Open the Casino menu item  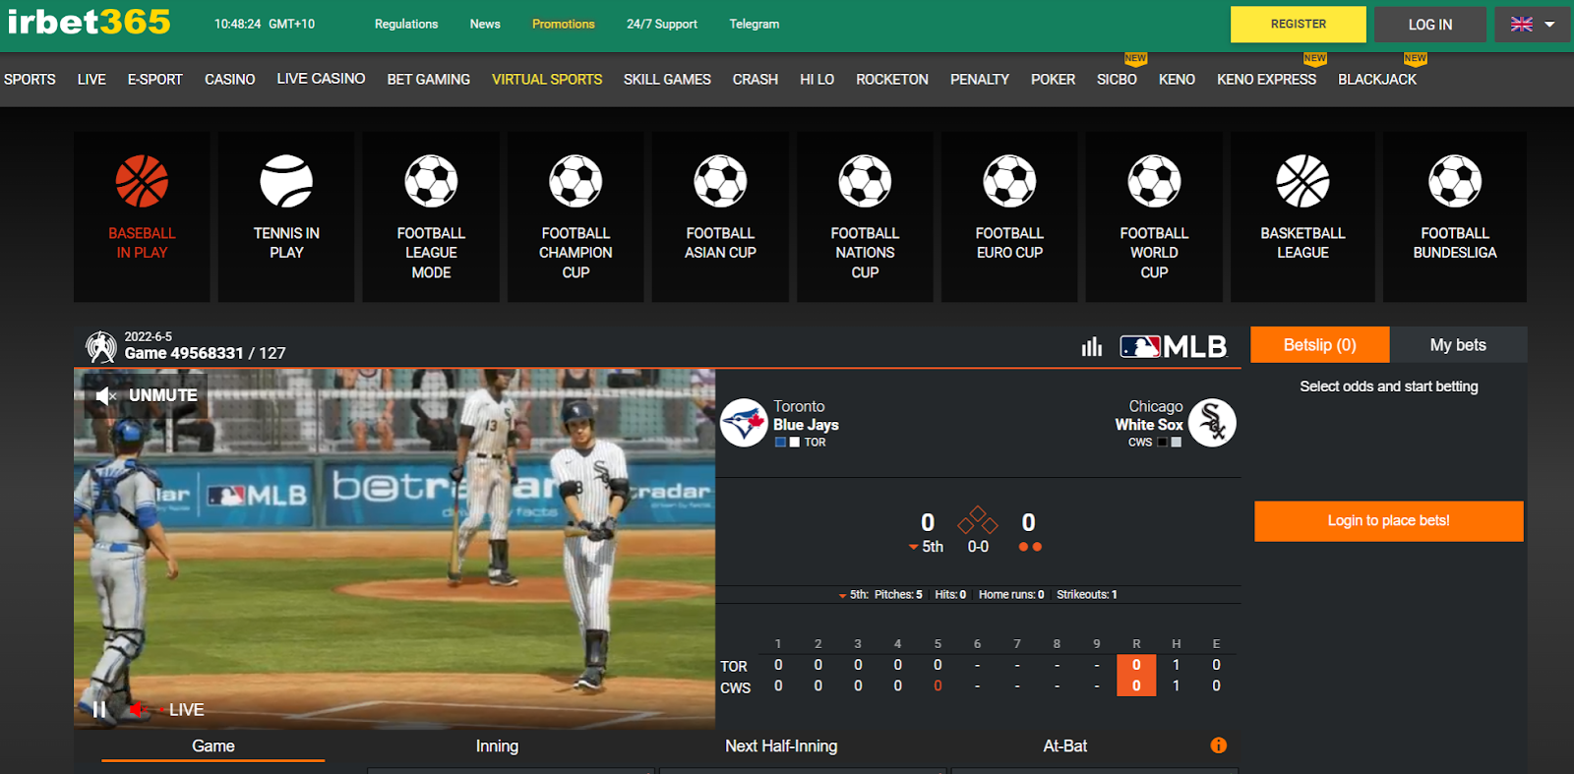click(230, 79)
